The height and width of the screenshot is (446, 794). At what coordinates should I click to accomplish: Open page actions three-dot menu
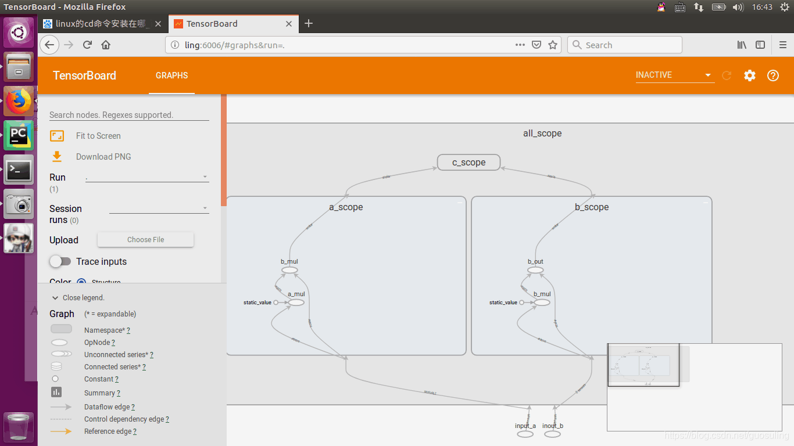click(520, 45)
